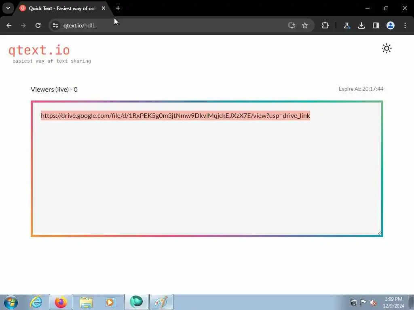This screenshot has height=310, width=414.
Task: Bookmark this page with star icon
Action: [x=305, y=25]
